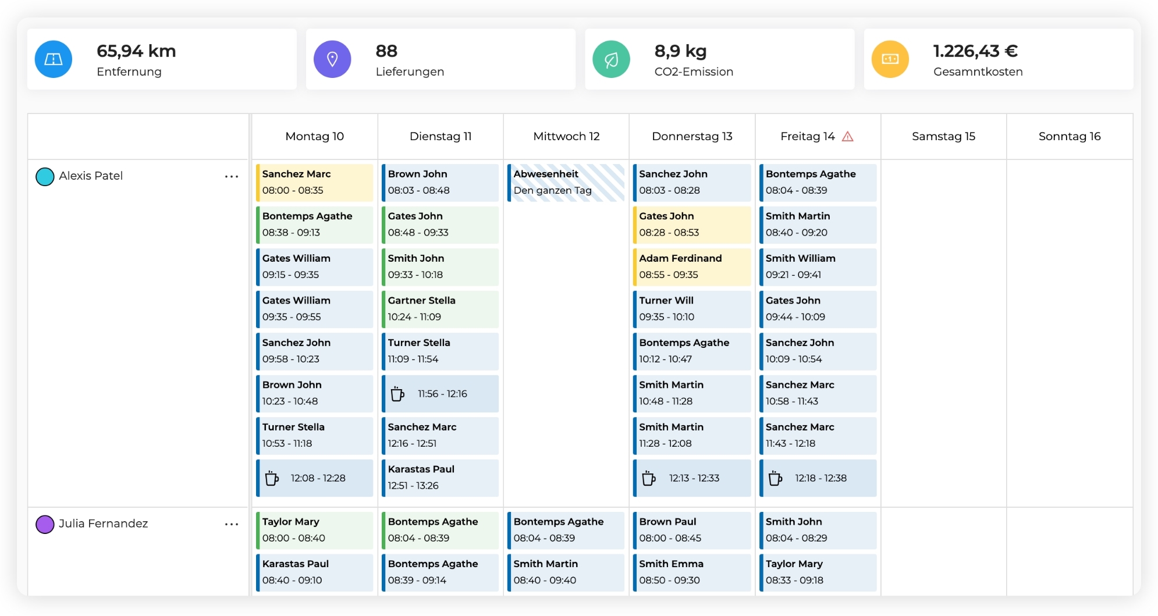Screen dimensions: 1158x616
Task: Open the Abwesenheit all-day entry on Wednesday
Action: tap(566, 183)
